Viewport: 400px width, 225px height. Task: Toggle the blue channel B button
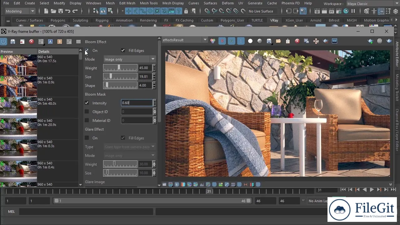point(241,41)
